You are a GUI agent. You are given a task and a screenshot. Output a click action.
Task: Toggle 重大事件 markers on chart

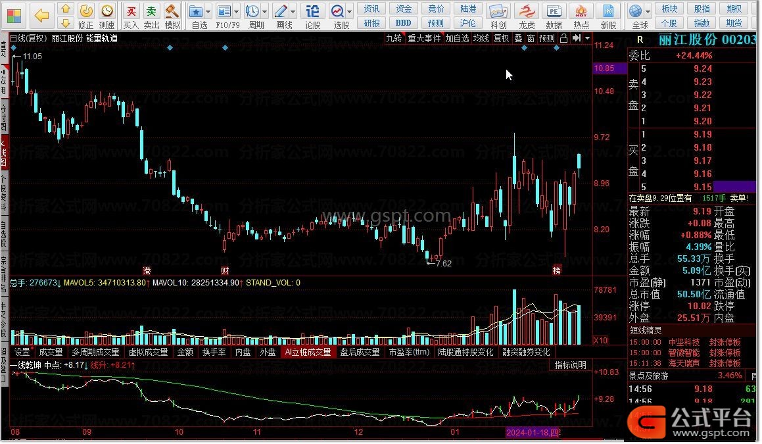424,38
